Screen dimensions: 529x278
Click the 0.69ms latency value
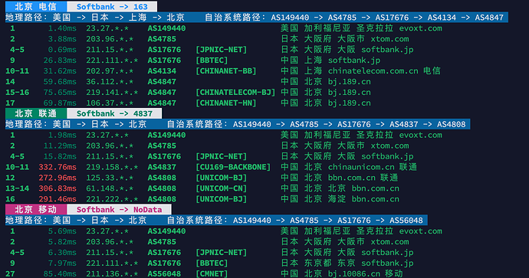point(62,50)
